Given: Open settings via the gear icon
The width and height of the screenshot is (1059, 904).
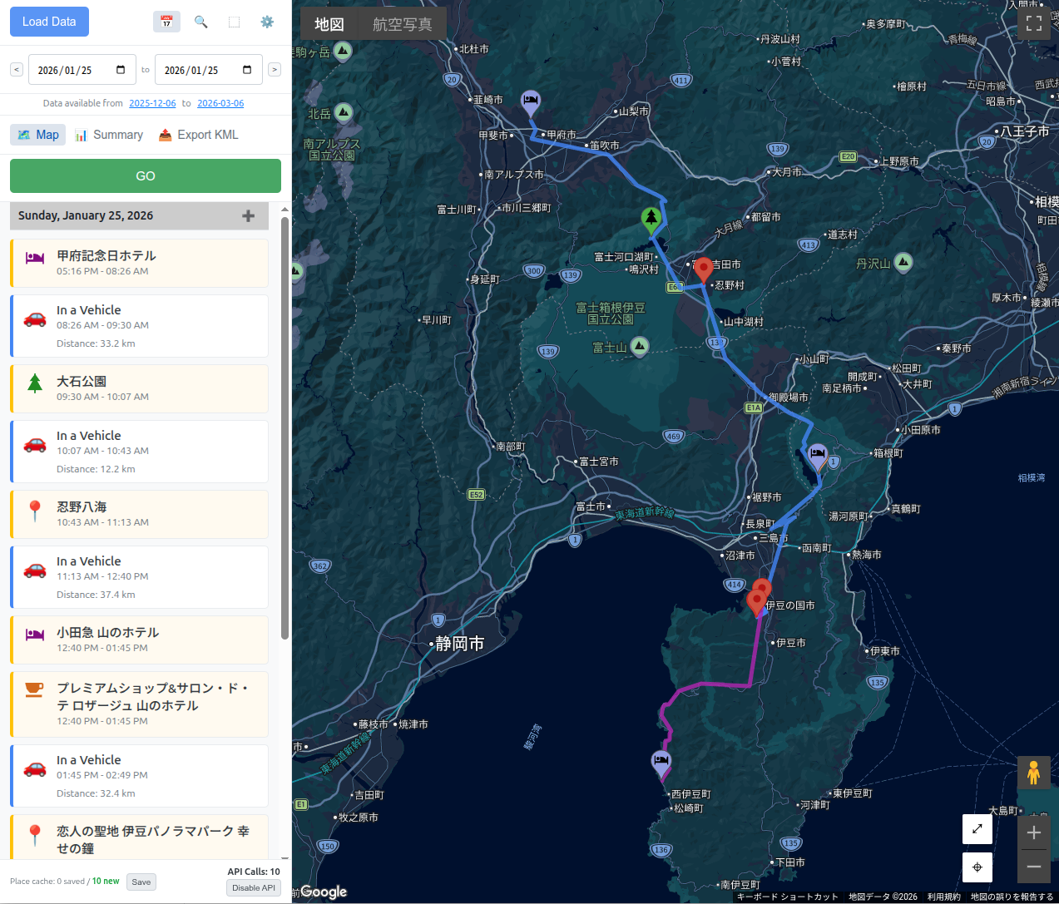Looking at the screenshot, I should 267,22.
